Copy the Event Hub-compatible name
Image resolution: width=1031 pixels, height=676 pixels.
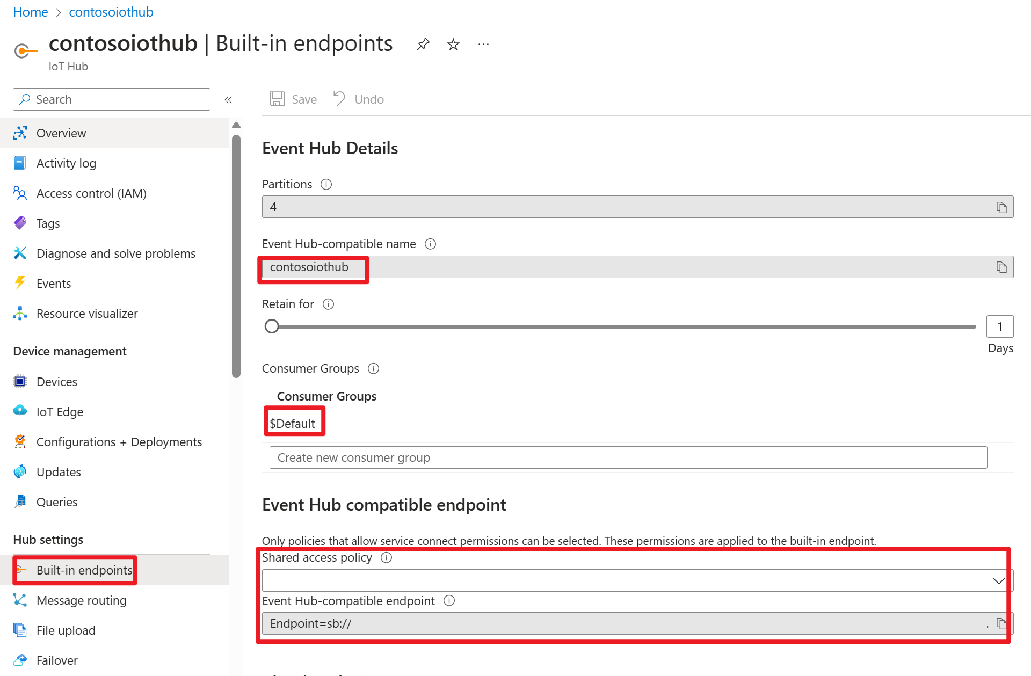click(x=1001, y=267)
